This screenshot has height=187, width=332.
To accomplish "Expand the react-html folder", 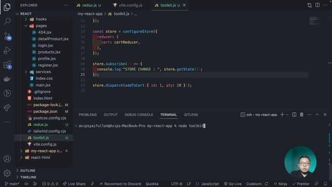I will [21, 157].
